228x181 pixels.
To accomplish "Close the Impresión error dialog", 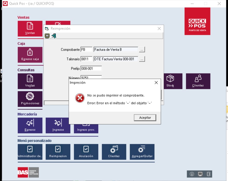I will pyautogui.click(x=156, y=83).
